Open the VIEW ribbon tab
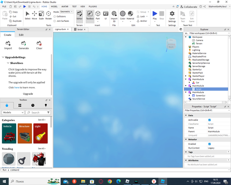 pos(83,6)
